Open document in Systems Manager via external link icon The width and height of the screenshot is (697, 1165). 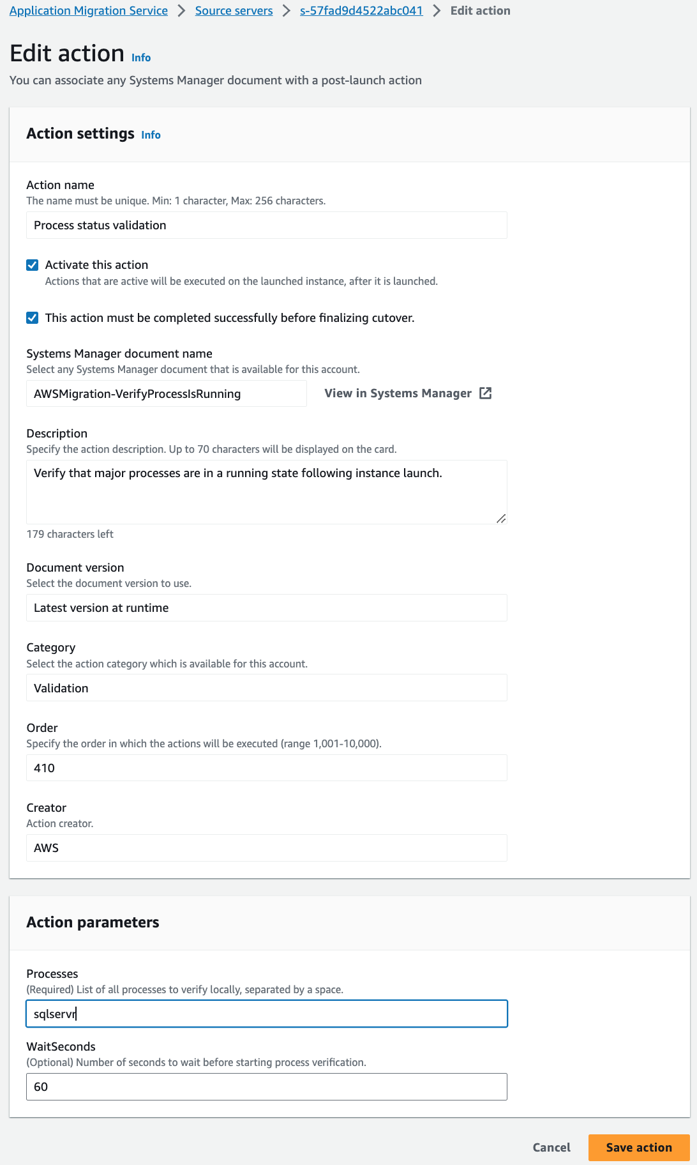pos(485,393)
